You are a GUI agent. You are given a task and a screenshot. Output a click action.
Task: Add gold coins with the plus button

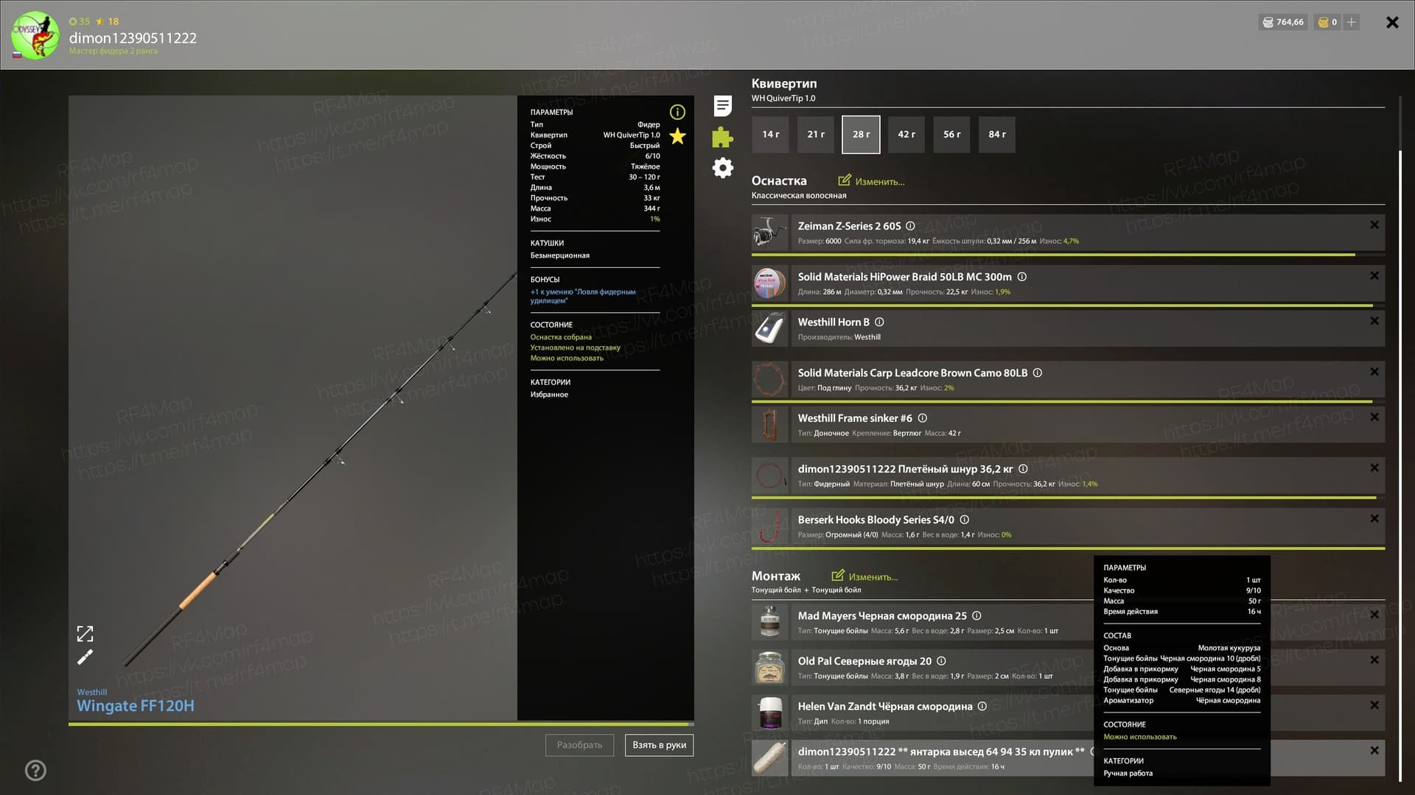coord(1352,22)
